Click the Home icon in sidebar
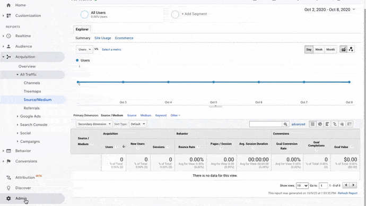The image size is (366, 206). [8, 5]
